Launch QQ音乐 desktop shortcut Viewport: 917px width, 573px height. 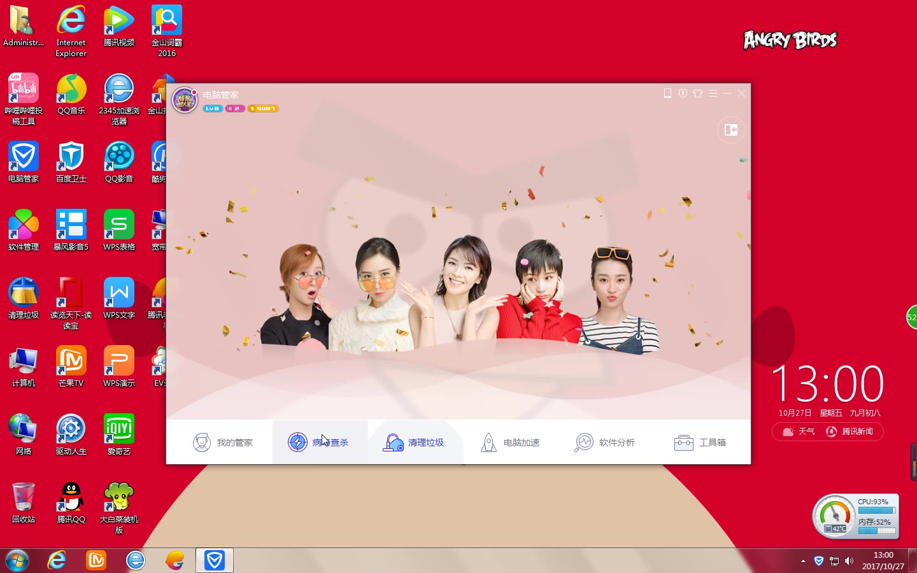(71, 94)
